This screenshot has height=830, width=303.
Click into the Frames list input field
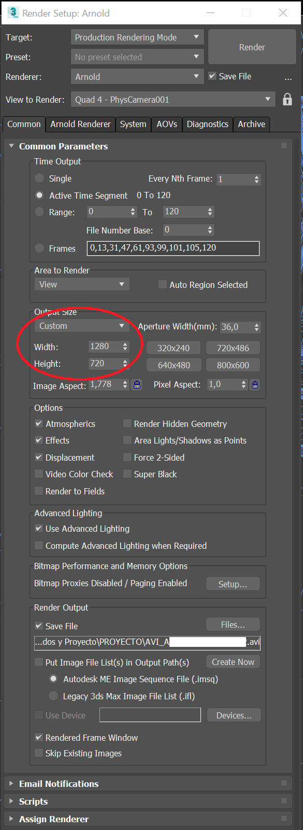click(x=173, y=248)
